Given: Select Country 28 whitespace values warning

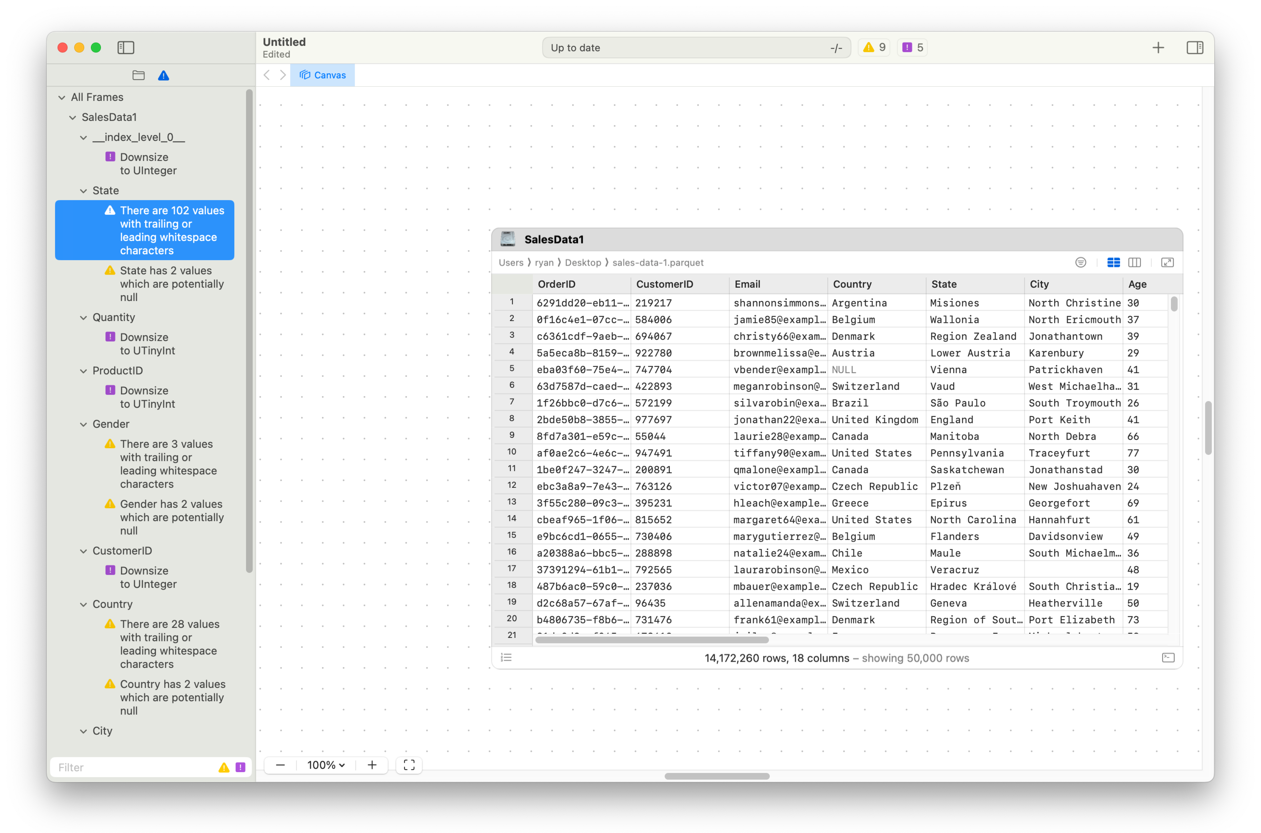Looking at the screenshot, I should (145, 644).
